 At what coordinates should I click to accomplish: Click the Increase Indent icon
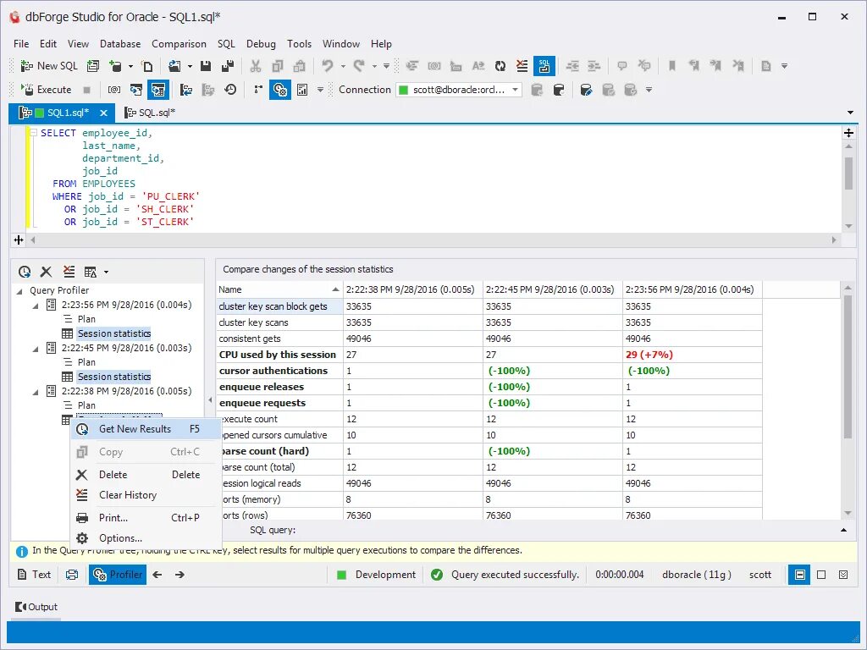pos(594,66)
